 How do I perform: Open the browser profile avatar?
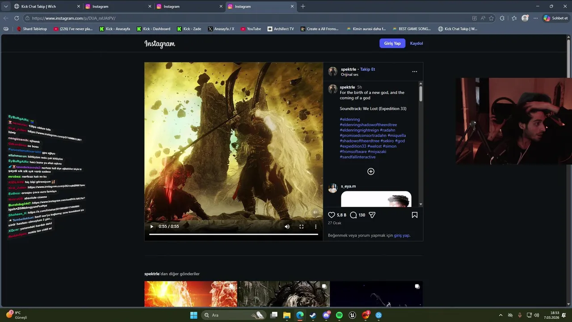click(x=525, y=18)
